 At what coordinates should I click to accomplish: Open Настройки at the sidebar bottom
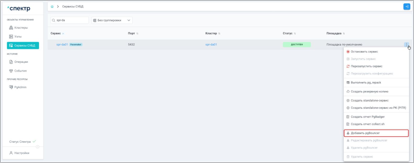(x=22, y=153)
